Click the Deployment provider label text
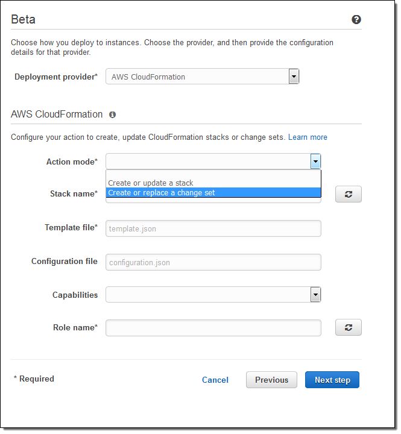The width and height of the screenshot is (401, 434). click(55, 77)
